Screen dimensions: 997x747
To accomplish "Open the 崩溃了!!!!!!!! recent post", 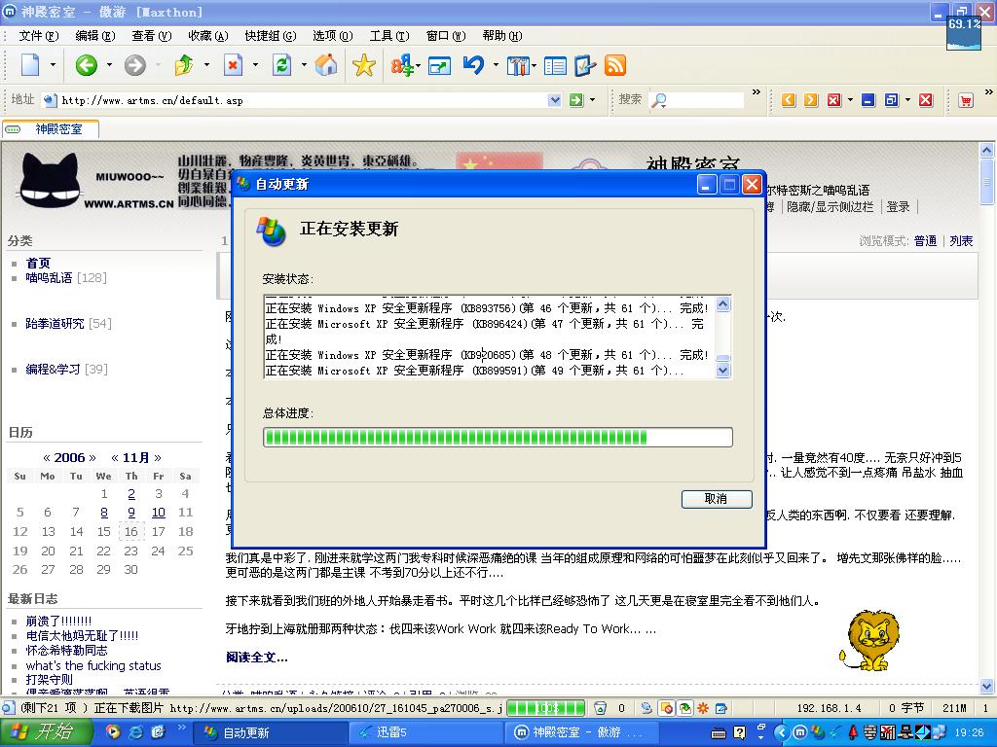I will coord(58,621).
